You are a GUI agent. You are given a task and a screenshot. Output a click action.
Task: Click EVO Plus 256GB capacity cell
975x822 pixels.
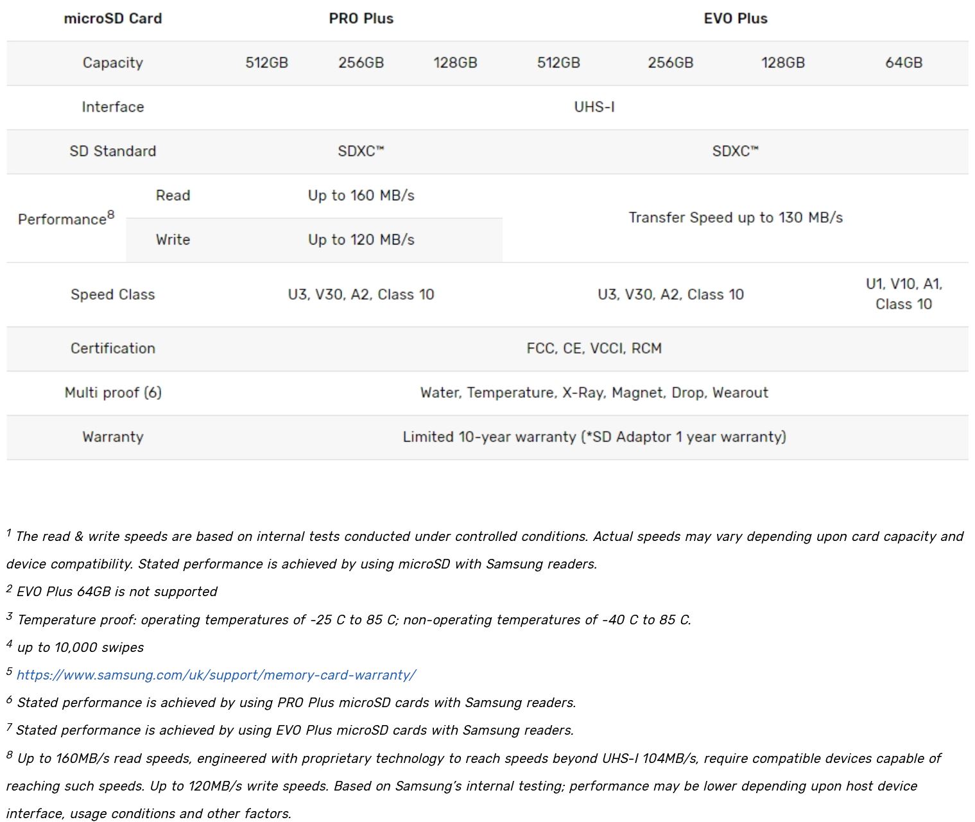(671, 63)
